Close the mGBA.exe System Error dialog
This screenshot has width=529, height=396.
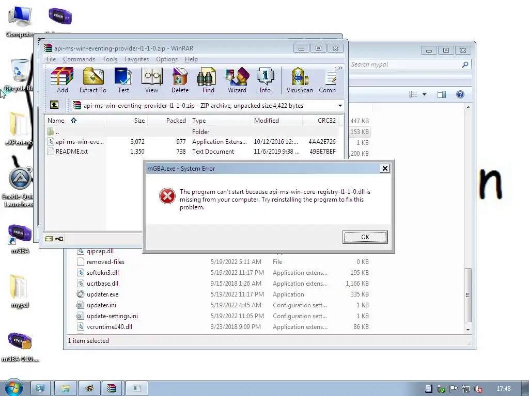385,169
